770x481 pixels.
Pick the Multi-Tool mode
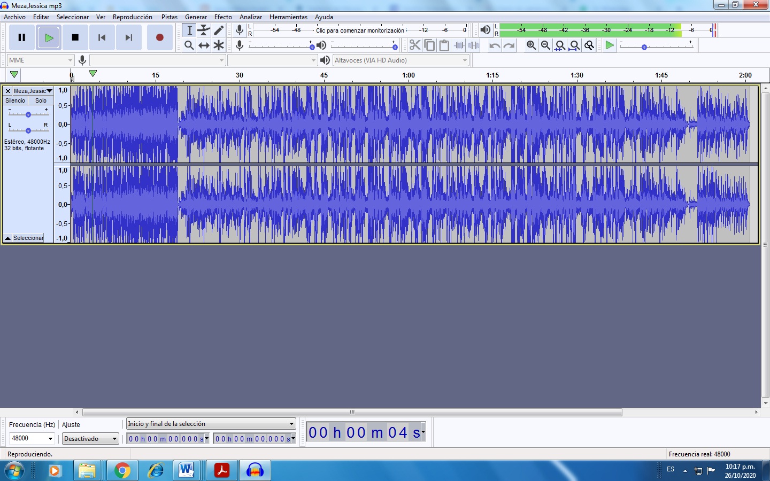coord(219,45)
